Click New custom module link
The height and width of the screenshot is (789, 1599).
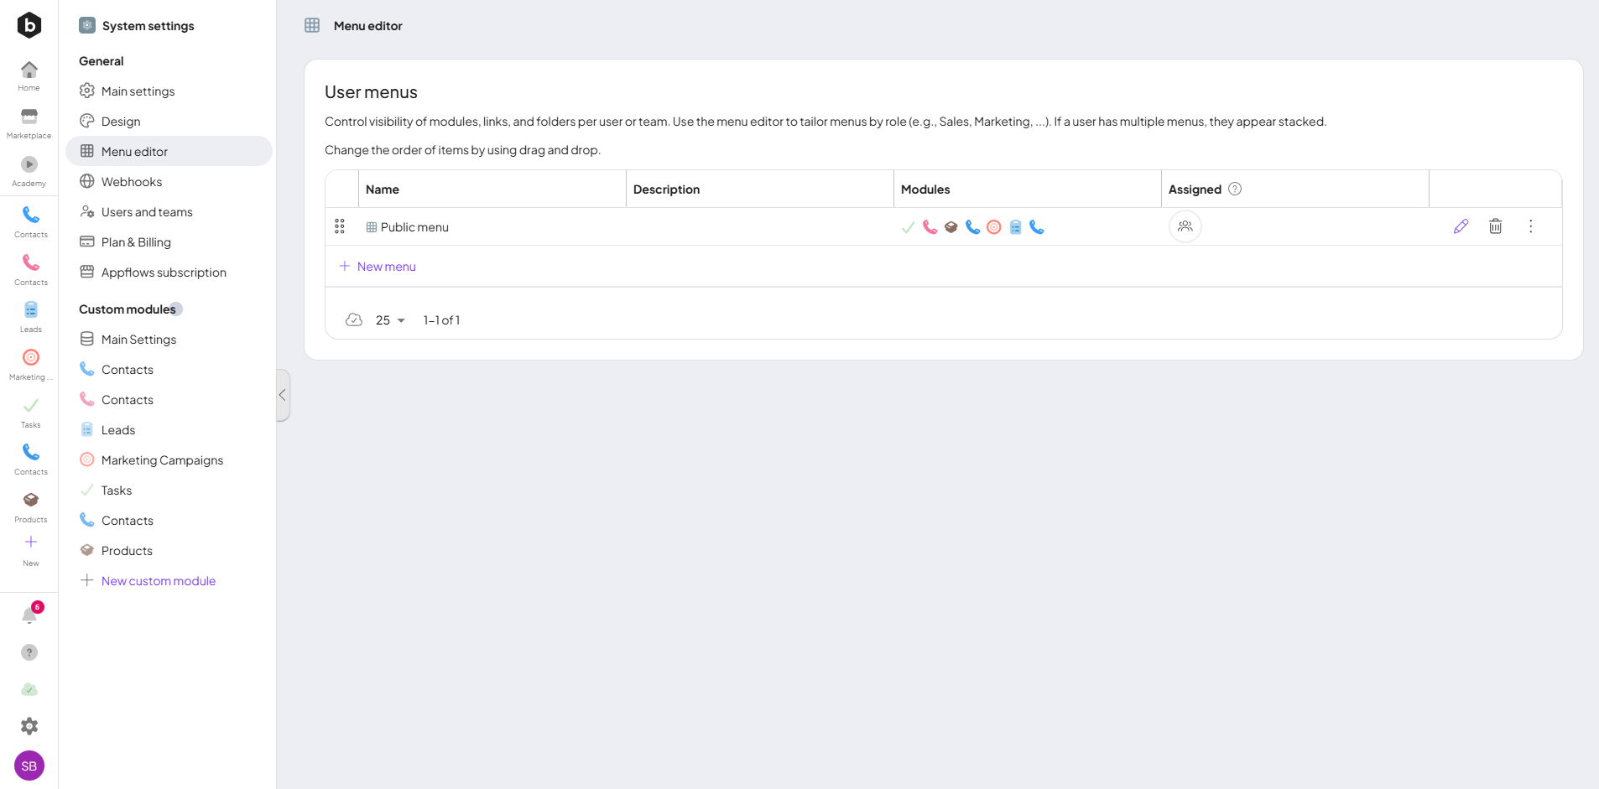158,581
